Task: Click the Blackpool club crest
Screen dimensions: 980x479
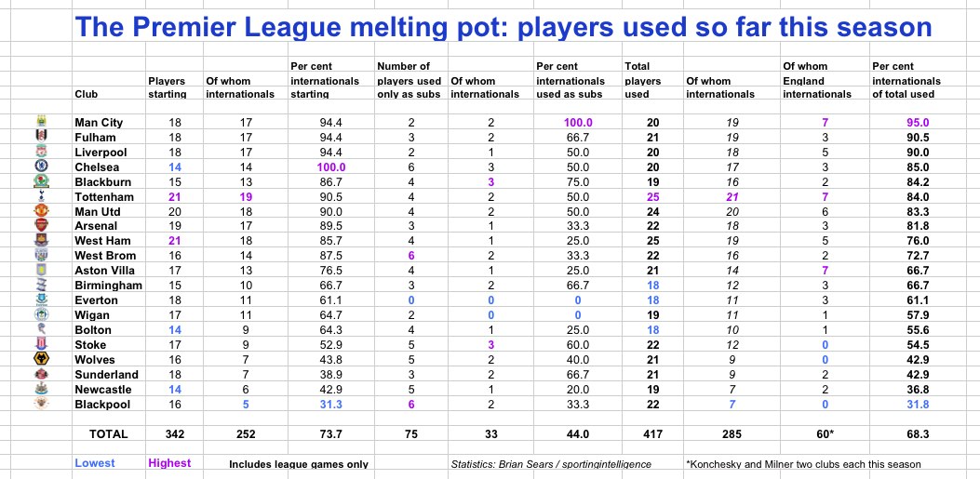Action: click(41, 404)
